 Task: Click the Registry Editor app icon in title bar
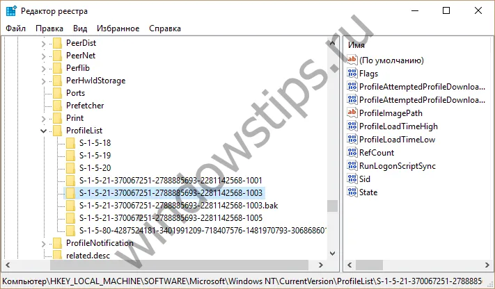[x=11, y=10]
